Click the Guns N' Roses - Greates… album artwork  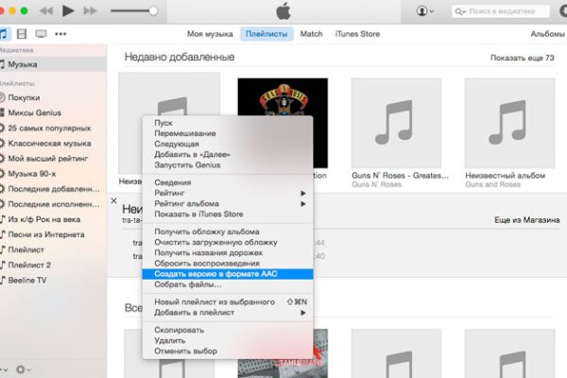point(396,123)
